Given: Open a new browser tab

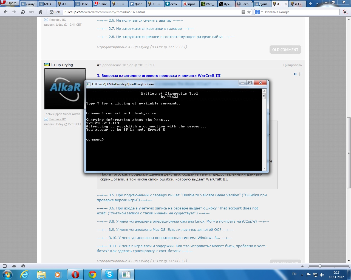Looking at the screenshot, I should point(310,4).
